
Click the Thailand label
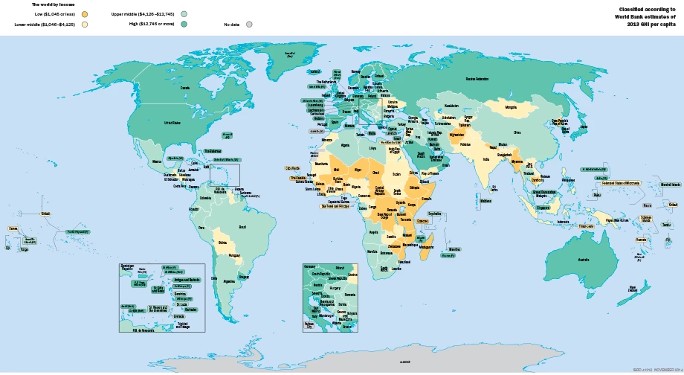(529, 173)
